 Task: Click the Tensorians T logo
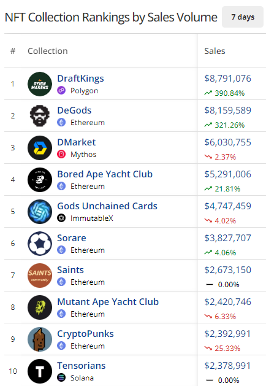pos(40,371)
